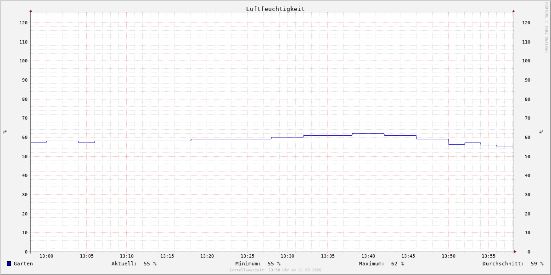This screenshot has height=275, width=551.
Task: Click the 13:35 time axis label
Action: [328, 256]
